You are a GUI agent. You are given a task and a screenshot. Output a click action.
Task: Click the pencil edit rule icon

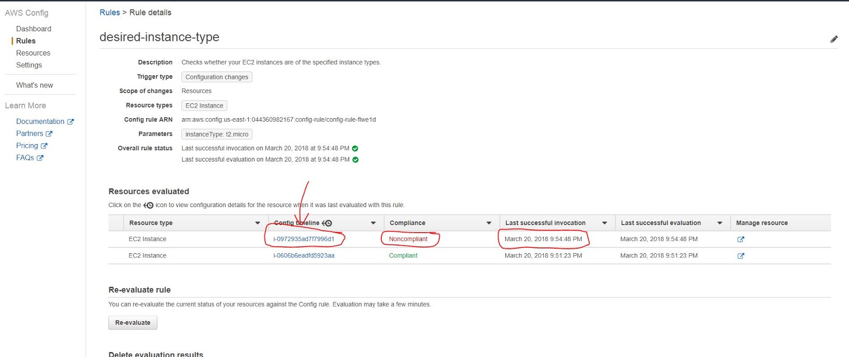[x=834, y=39]
